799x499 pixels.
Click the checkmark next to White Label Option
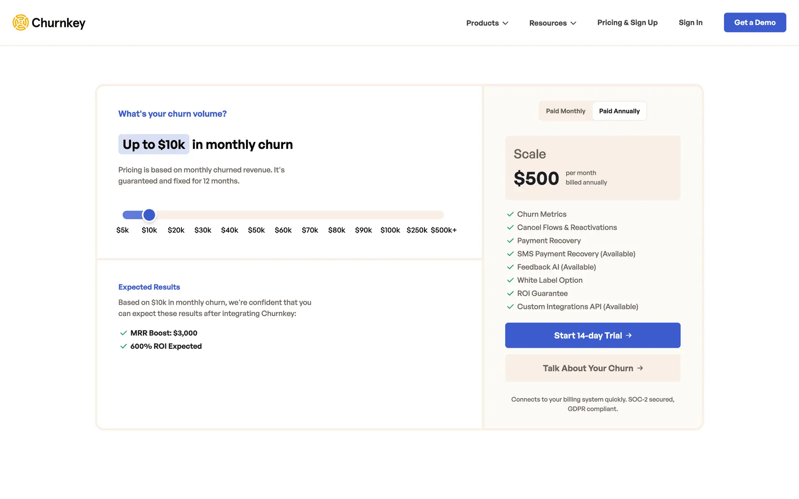click(x=510, y=280)
